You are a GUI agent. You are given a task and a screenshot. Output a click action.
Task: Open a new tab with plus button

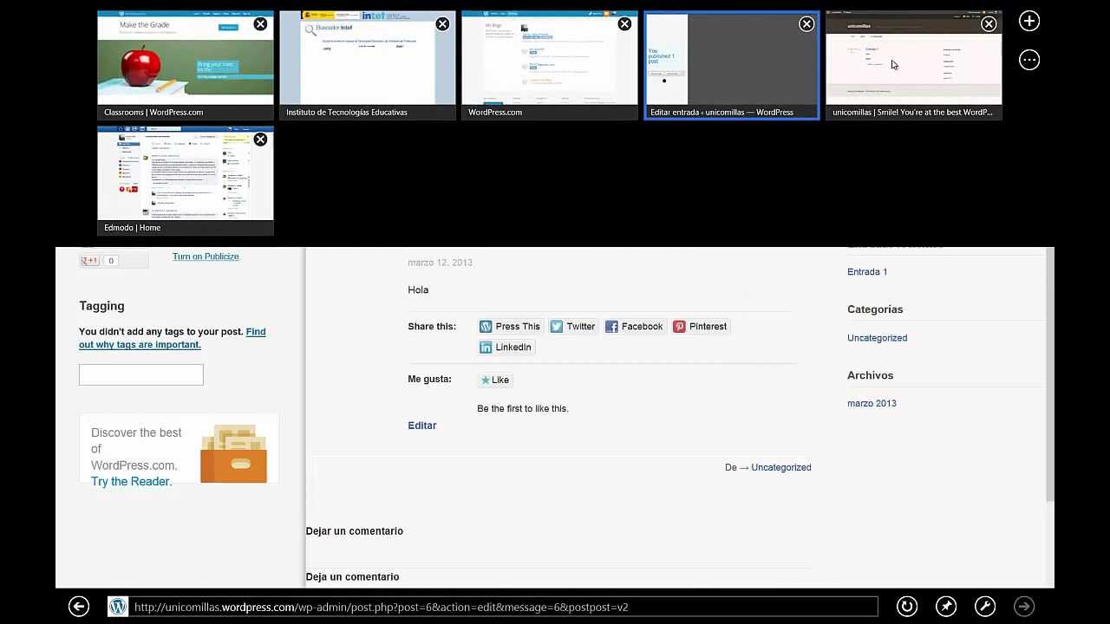tap(1029, 21)
